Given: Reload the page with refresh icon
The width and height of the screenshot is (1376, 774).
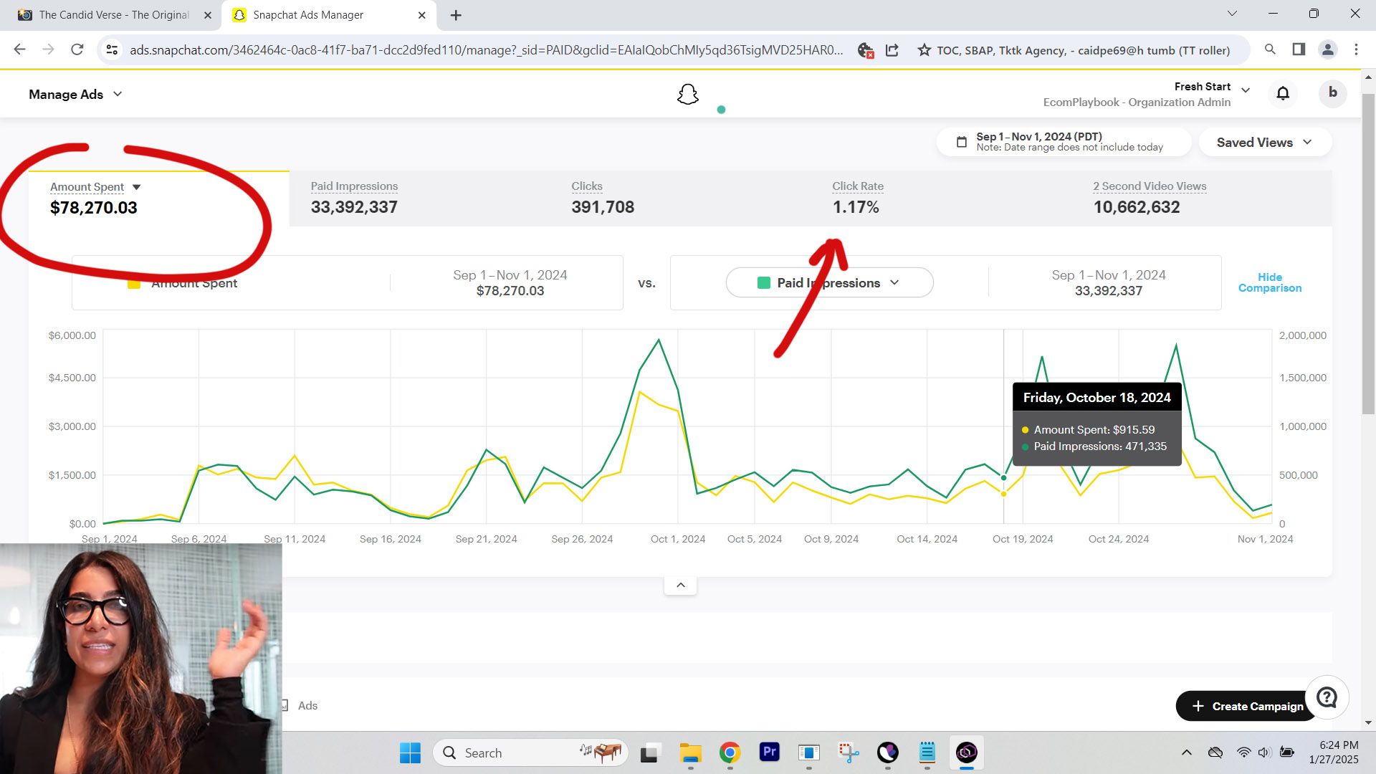Looking at the screenshot, I should click(77, 49).
